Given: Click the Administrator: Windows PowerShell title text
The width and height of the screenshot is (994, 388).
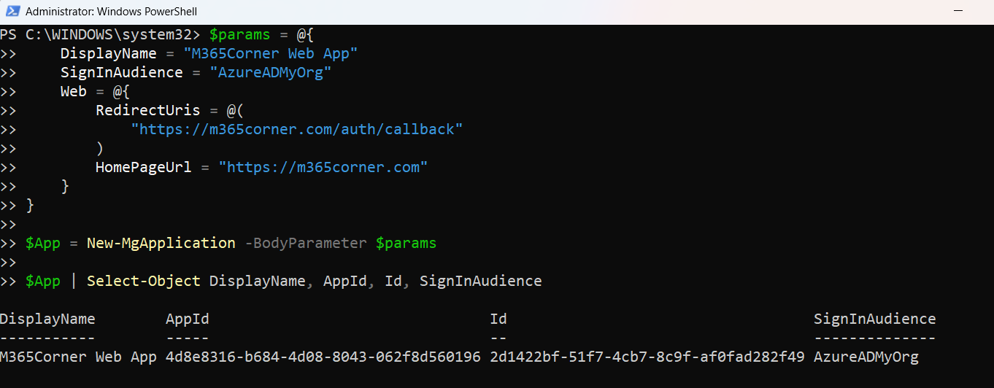Looking at the screenshot, I should [x=111, y=12].
